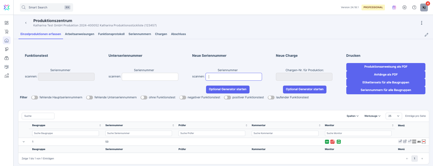
Task: Open the Chargen tab
Action: coord(161,34)
